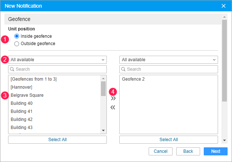Click the search magnifier in the left list
Screen dimensions: 232x162
click(12, 69)
